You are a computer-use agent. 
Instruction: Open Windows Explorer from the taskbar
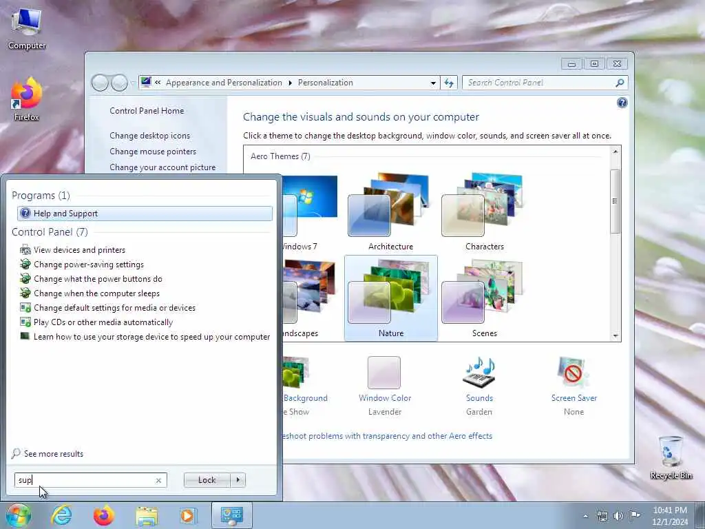(x=147, y=515)
